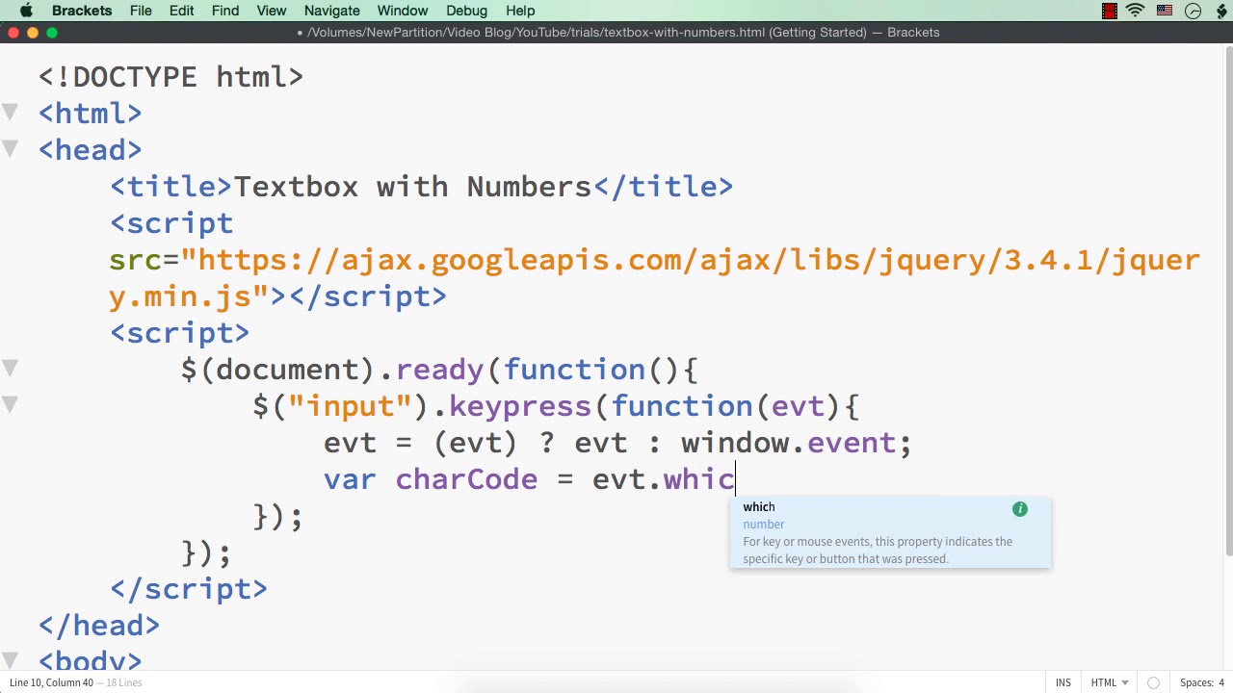Collapse the <head> code fold triangle

click(x=11, y=149)
